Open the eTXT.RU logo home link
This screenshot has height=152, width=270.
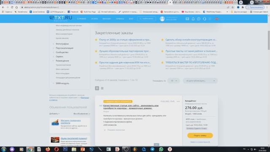click(x=61, y=18)
